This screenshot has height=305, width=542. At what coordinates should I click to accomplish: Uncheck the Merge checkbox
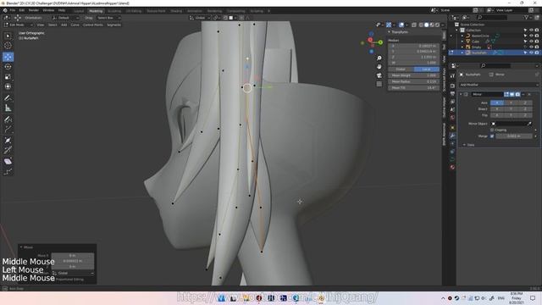[x=492, y=136]
